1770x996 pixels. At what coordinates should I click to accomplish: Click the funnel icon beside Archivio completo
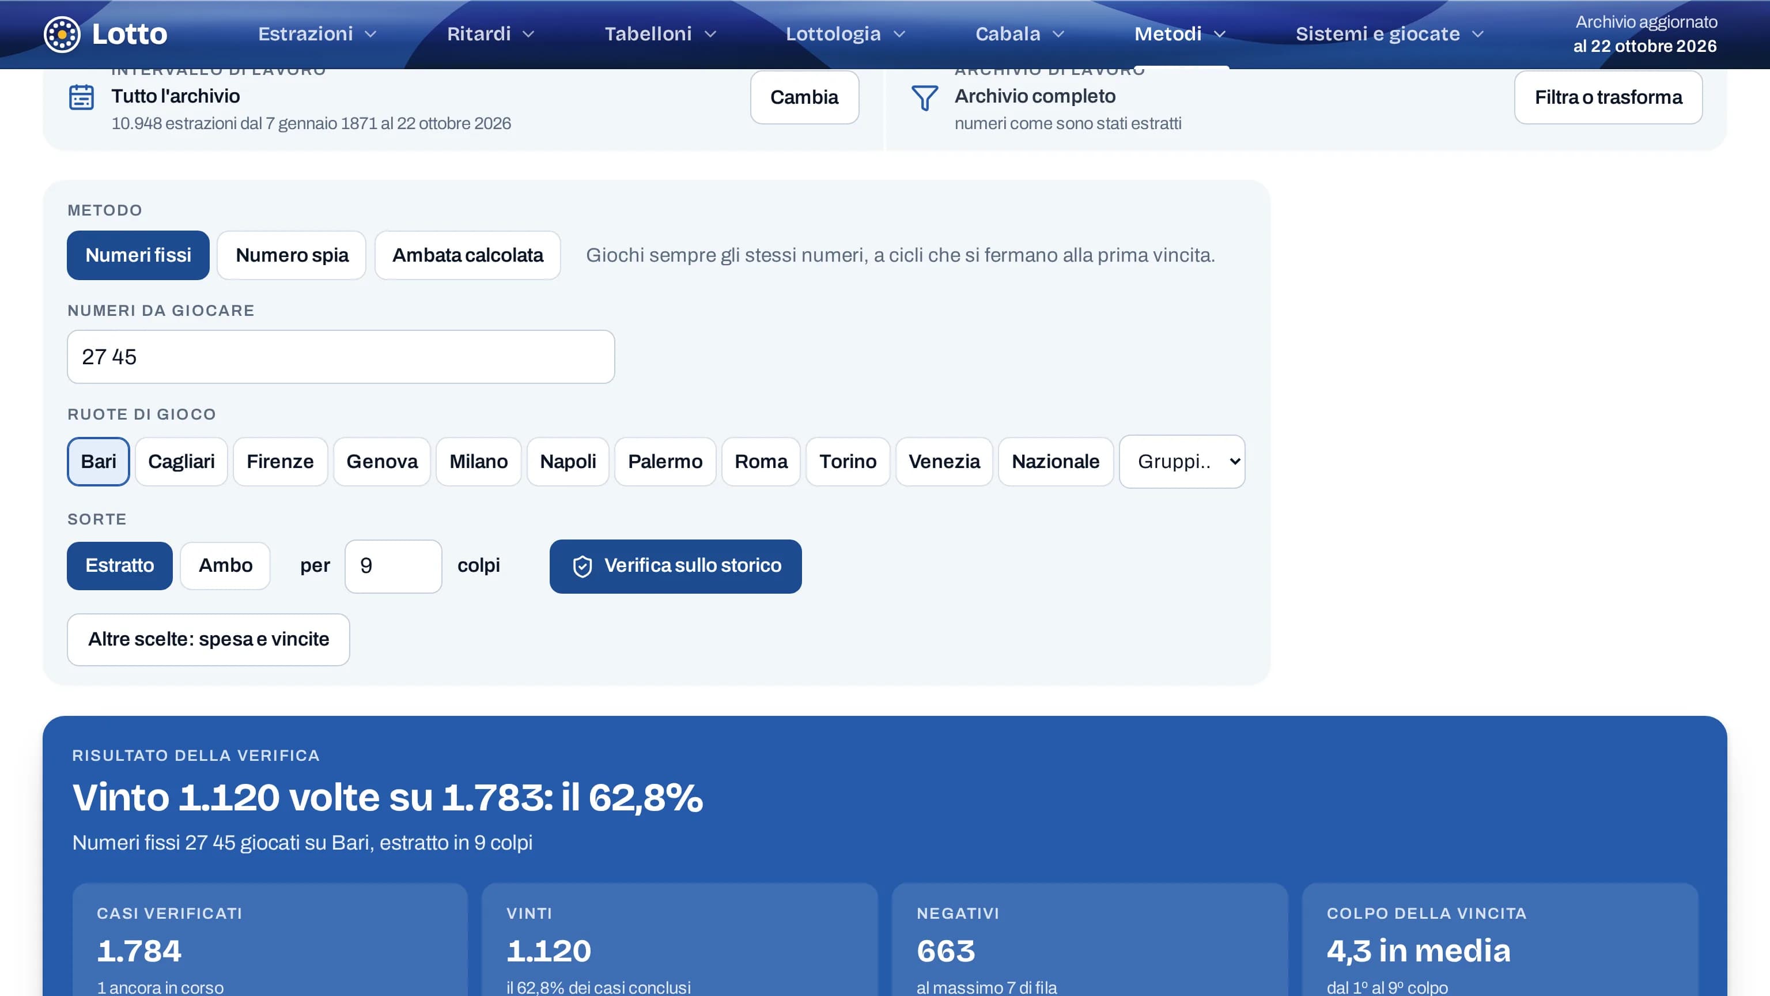(924, 97)
